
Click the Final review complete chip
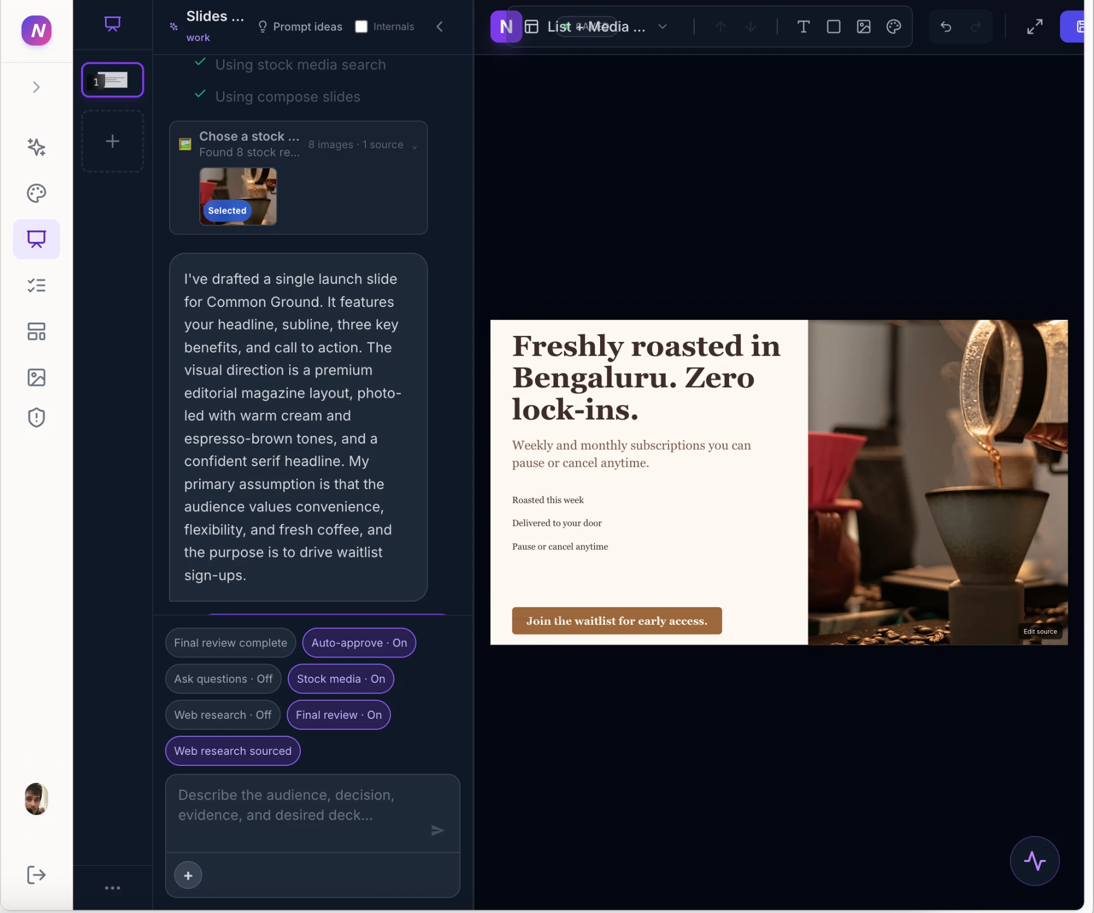pos(230,642)
